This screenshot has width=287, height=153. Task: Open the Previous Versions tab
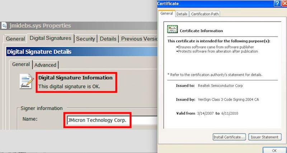point(138,39)
